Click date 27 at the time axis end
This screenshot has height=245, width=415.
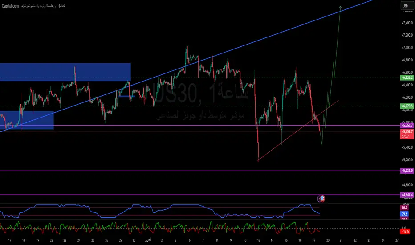[397, 241]
